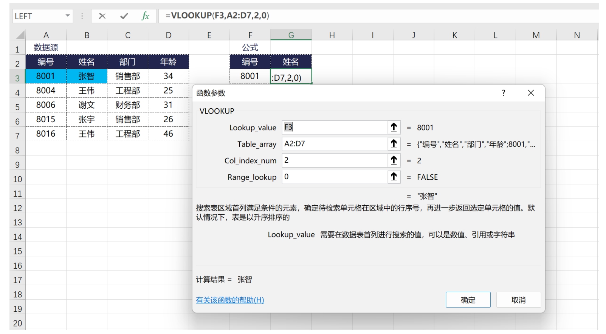Click the enter checkmark in formula bar
Screen dimensions: 606x334
[x=124, y=16]
